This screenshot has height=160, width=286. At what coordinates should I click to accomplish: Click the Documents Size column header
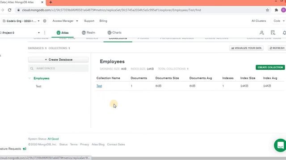click(167, 78)
